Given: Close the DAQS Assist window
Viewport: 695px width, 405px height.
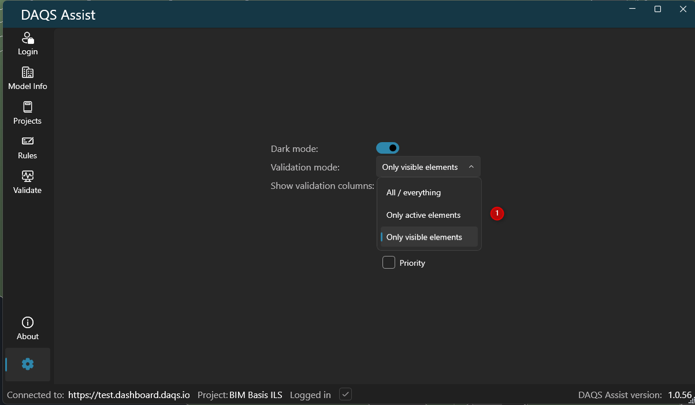Looking at the screenshot, I should tap(683, 9).
